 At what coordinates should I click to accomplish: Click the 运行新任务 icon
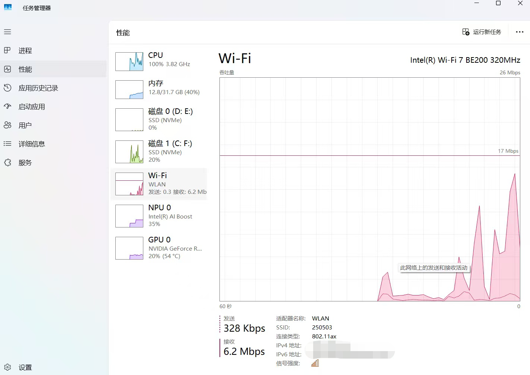click(466, 32)
